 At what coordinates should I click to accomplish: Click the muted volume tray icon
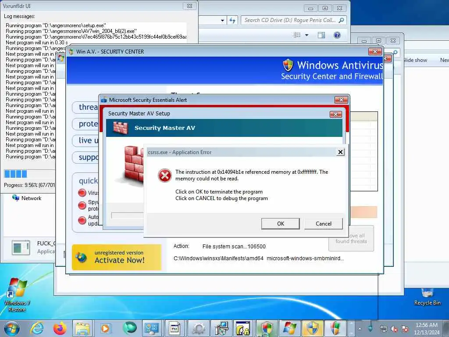point(394,329)
